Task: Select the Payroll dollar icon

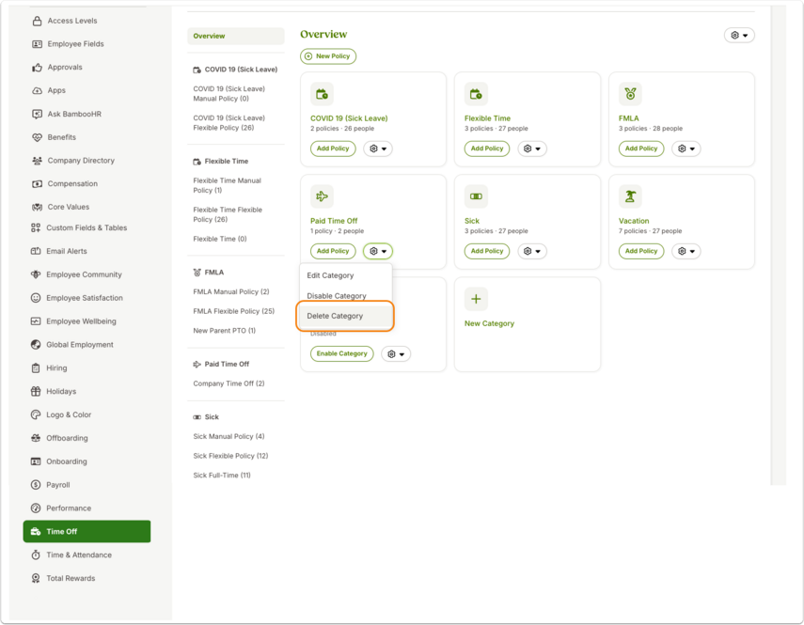Action: pyautogui.click(x=36, y=485)
